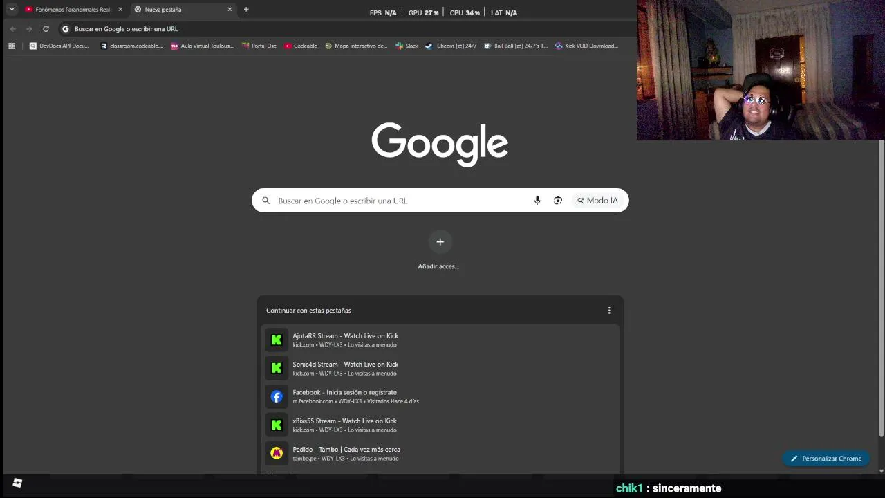Open xBixs55 Stream on Kick
This screenshot has width=885, height=498.
440,425
